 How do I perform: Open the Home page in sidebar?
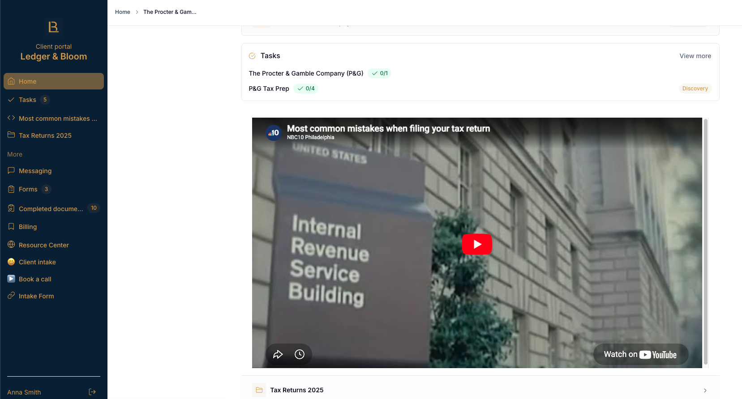(x=54, y=81)
